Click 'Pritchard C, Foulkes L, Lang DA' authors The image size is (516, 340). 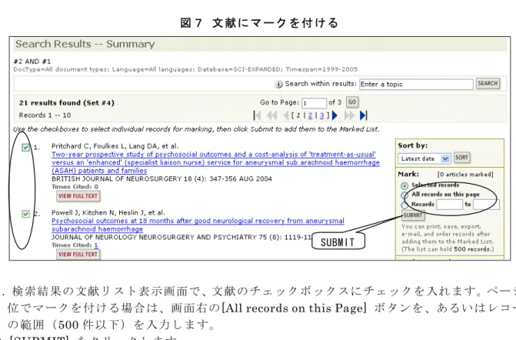coord(115,146)
